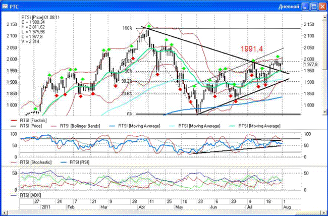Minimize the PTC chart window

tap(306, 7)
